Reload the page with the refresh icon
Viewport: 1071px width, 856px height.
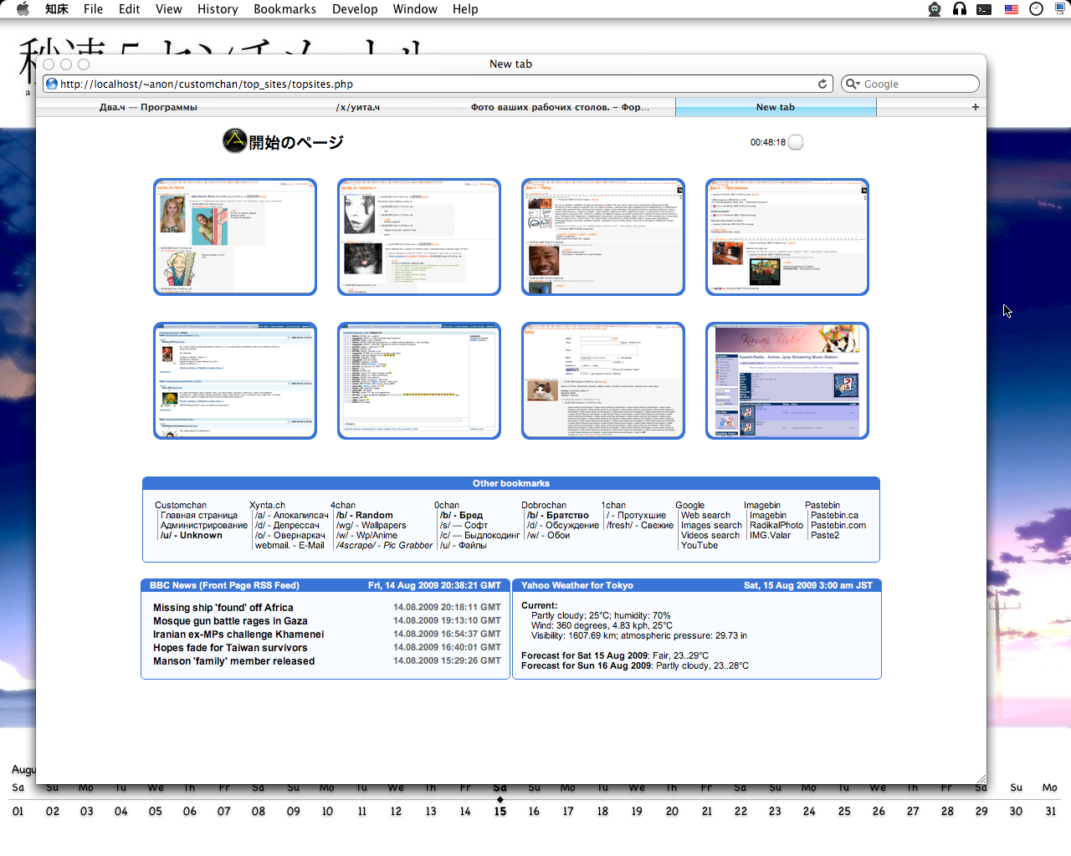(822, 84)
